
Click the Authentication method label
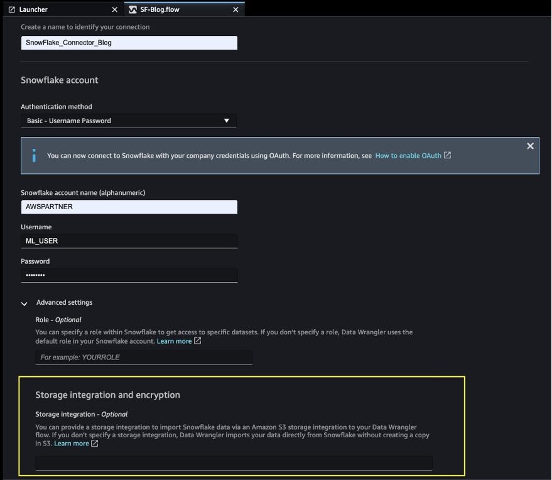(57, 107)
